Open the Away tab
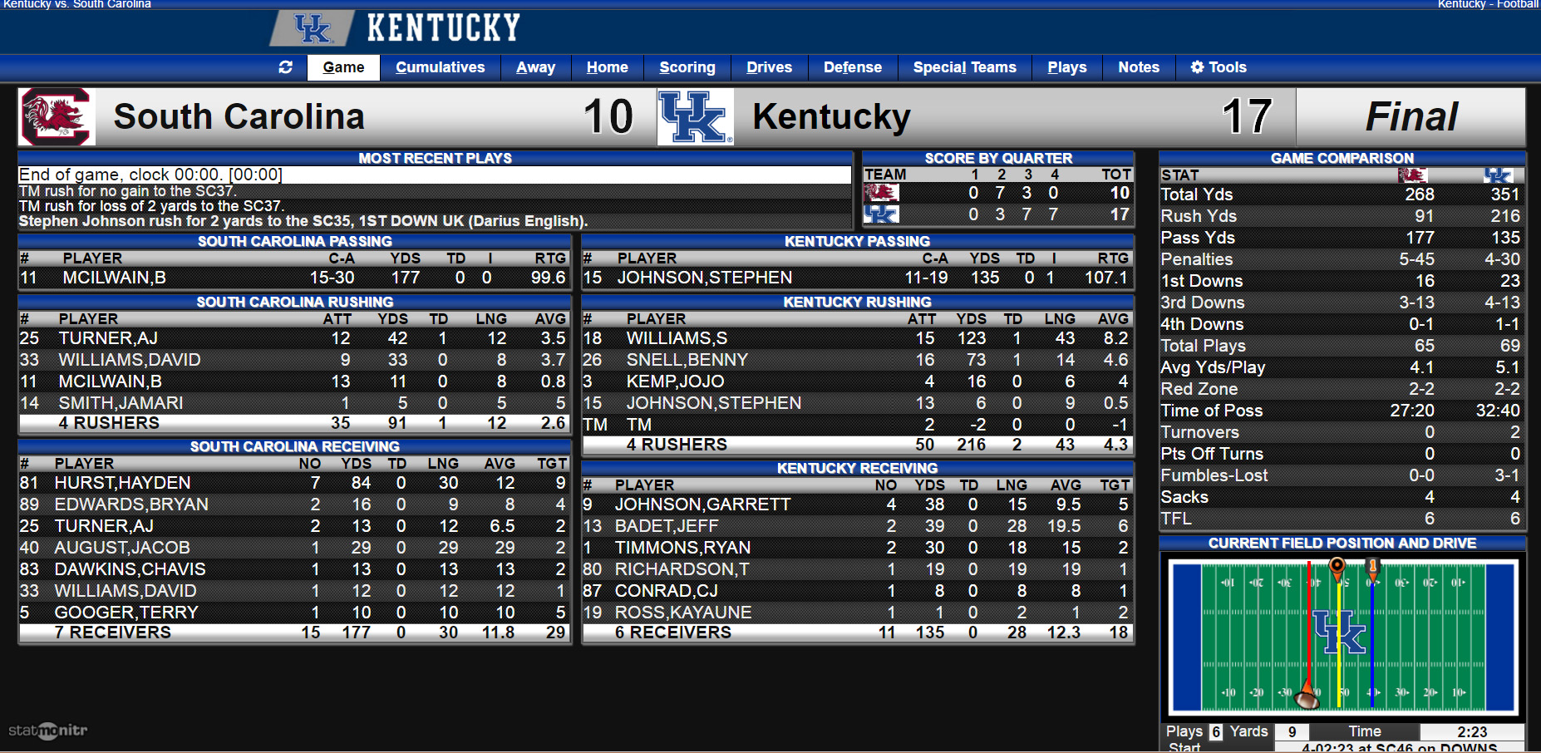This screenshot has width=1541, height=753. pos(535,67)
